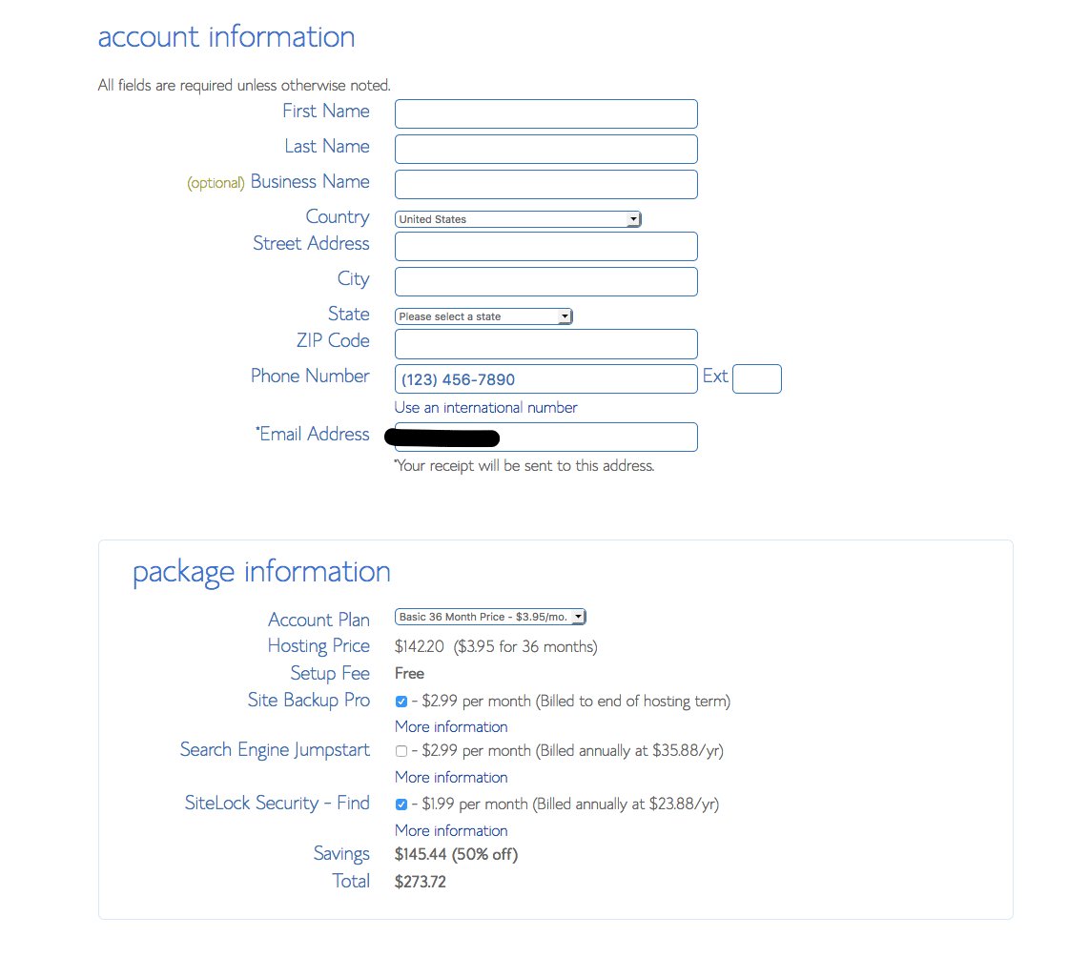The height and width of the screenshot is (957, 1089).
Task: Click 'Use an international number' link
Action: 486,408
